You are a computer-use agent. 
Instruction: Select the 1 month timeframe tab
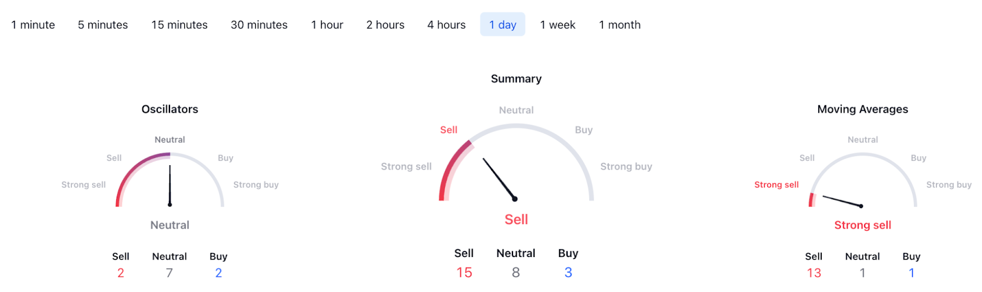[x=619, y=25]
